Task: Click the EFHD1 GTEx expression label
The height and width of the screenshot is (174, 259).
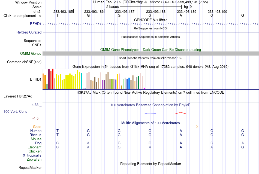Action: click(35, 79)
